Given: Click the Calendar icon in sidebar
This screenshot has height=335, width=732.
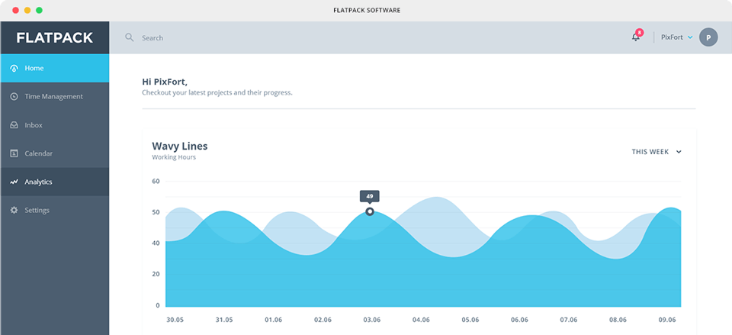Looking at the screenshot, I should (x=14, y=153).
